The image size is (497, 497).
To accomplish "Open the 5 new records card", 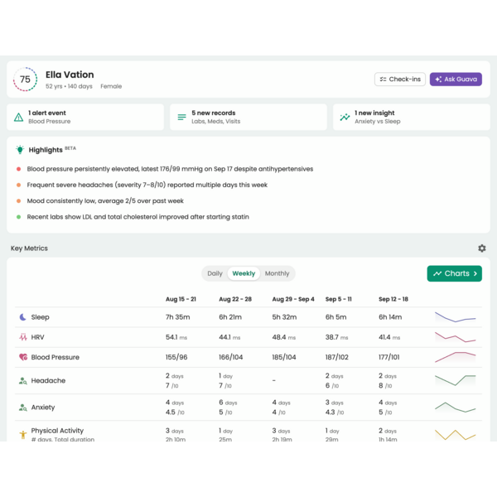I will (x=248, y=117).
